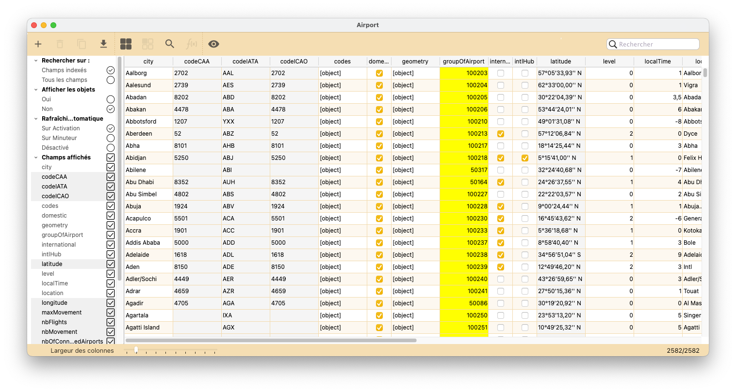
Task: Select the greyed grid layout icon
Action: pos(147,44)
